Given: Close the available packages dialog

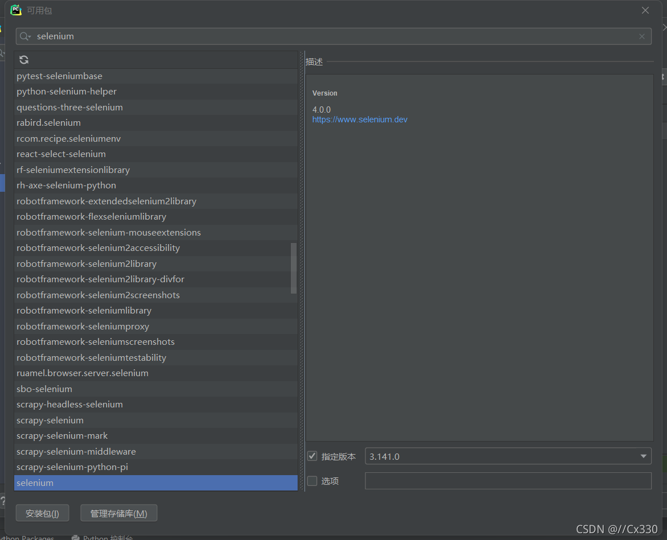Looking at the screenshot, I should (x=645, y=10).
